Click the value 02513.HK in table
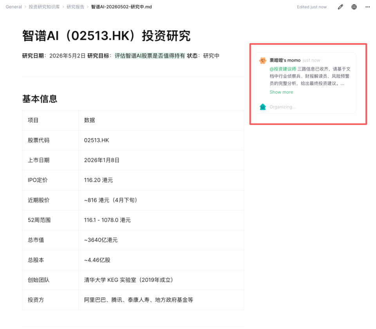Image resolution: width=376 pixels, height=329 pixels. pyautogui.click(x=96, y=140)
